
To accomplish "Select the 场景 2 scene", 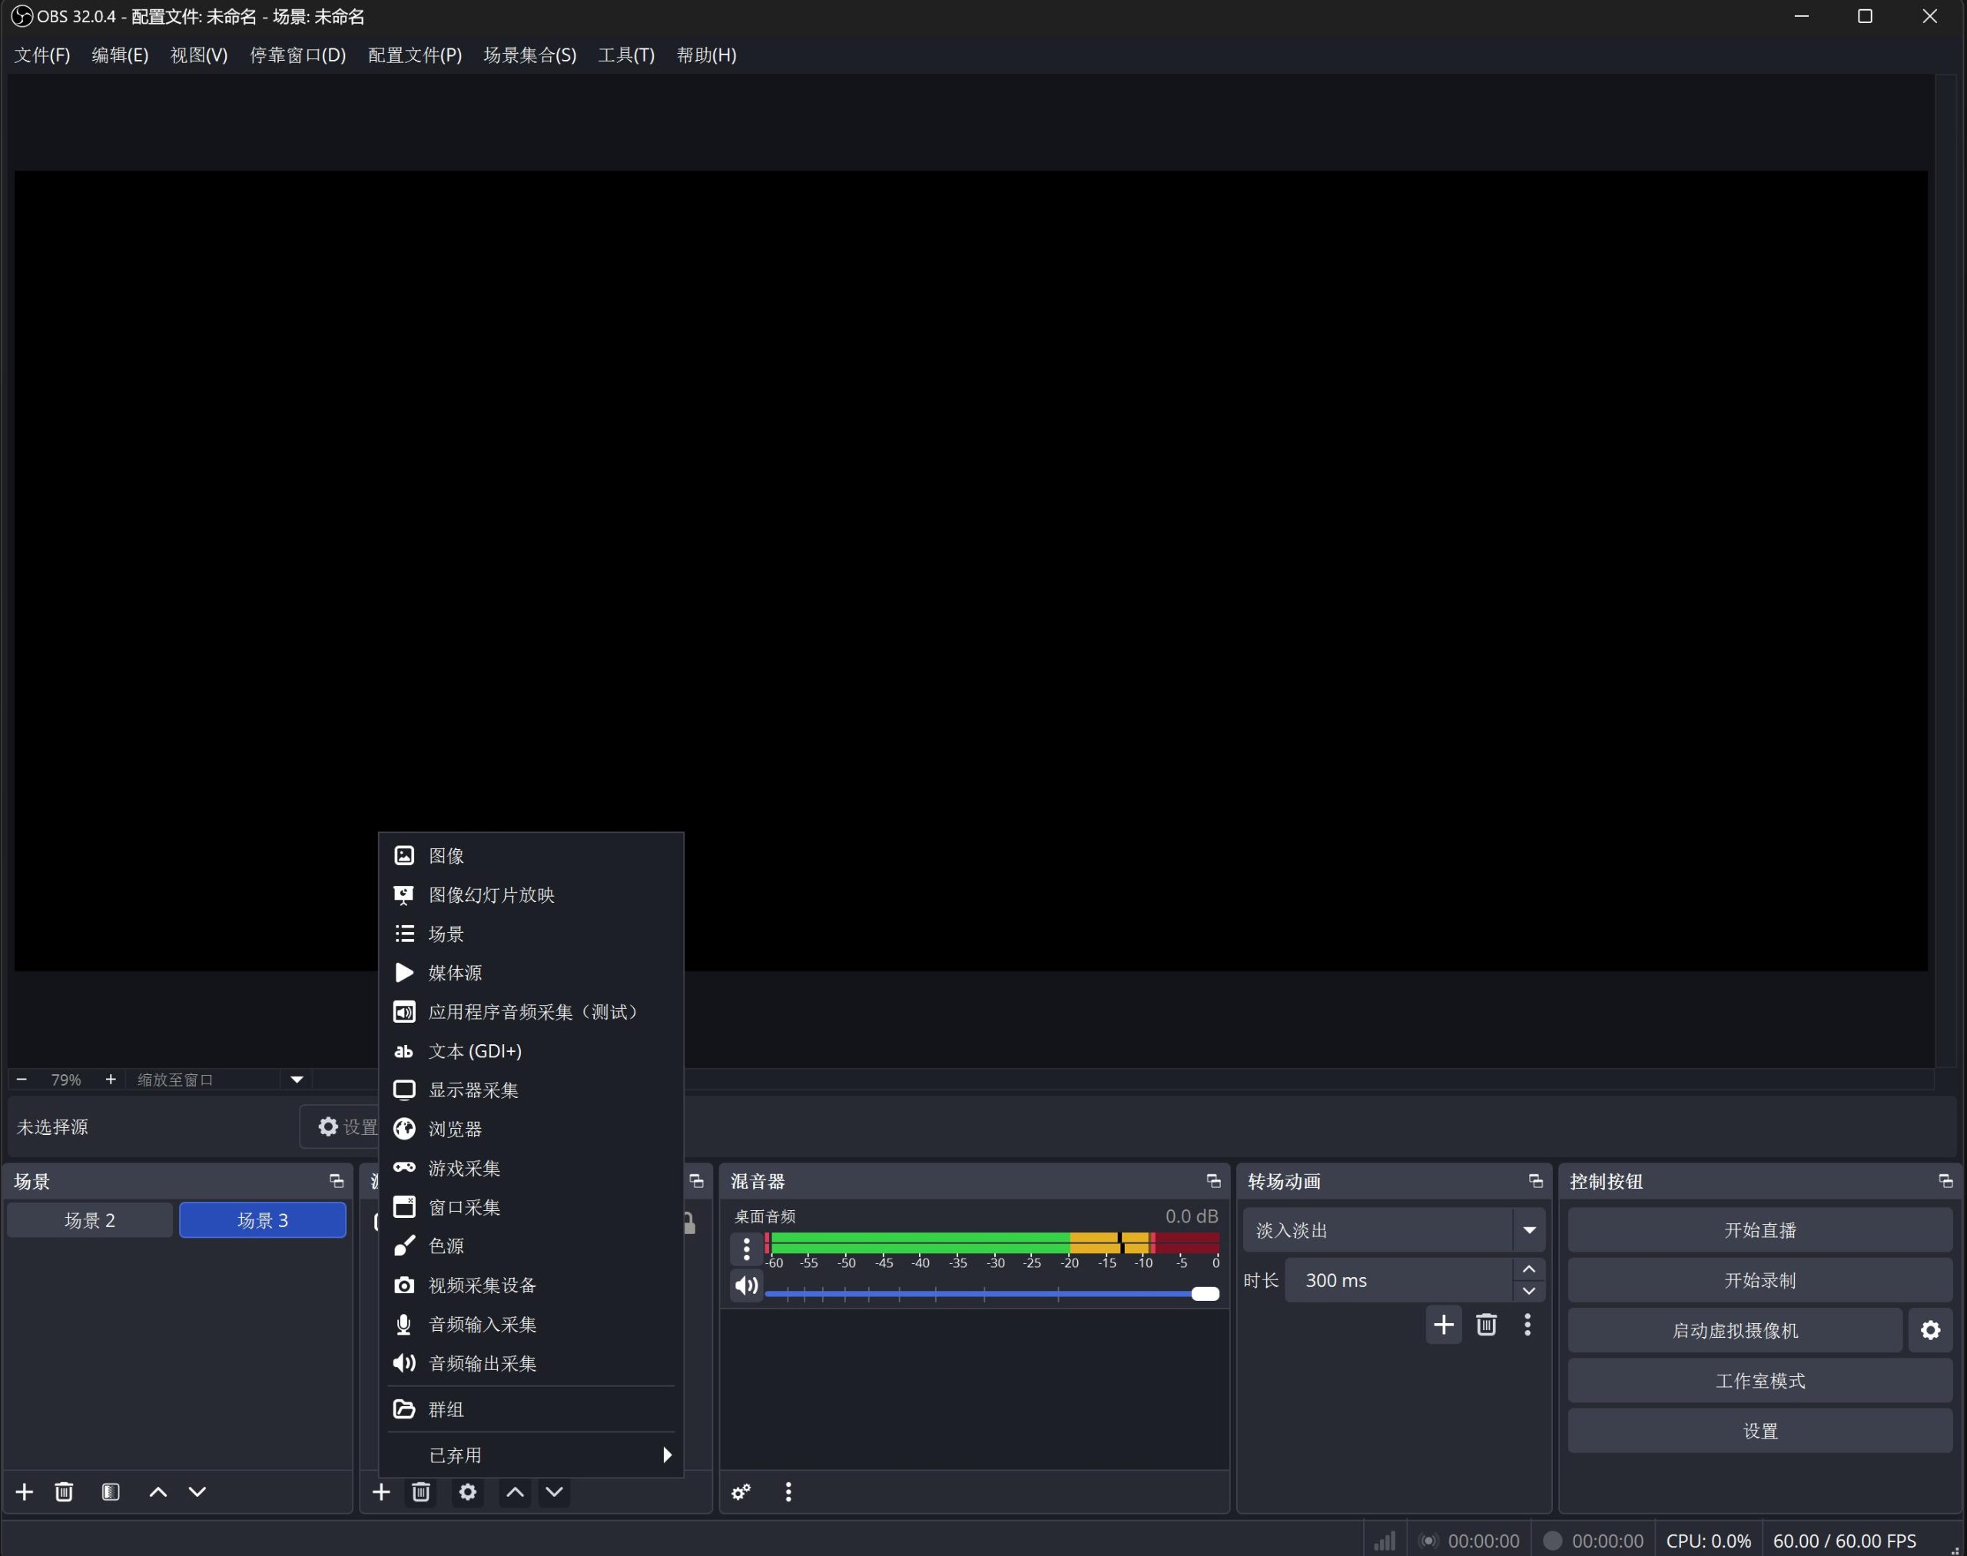I will click(x=89, y=1221).
